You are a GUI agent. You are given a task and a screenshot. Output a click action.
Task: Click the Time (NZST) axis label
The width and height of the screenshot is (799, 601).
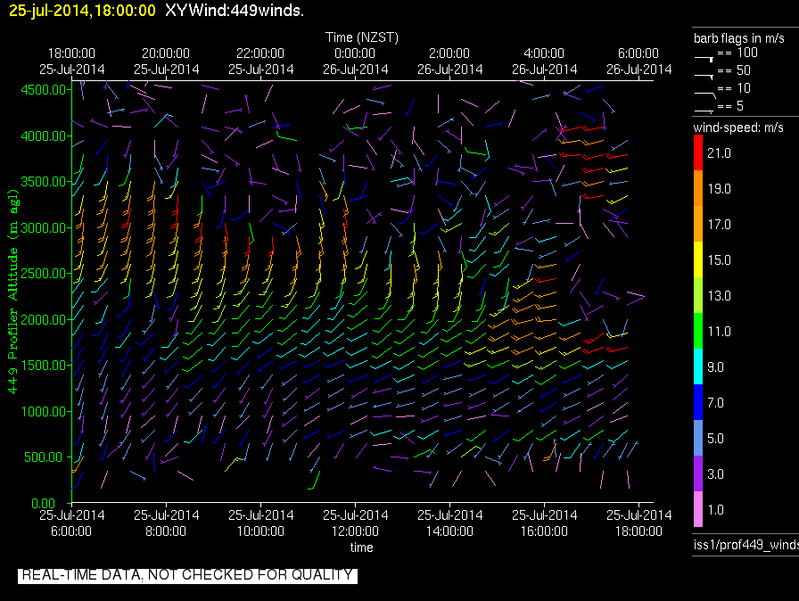coord(362,37)
